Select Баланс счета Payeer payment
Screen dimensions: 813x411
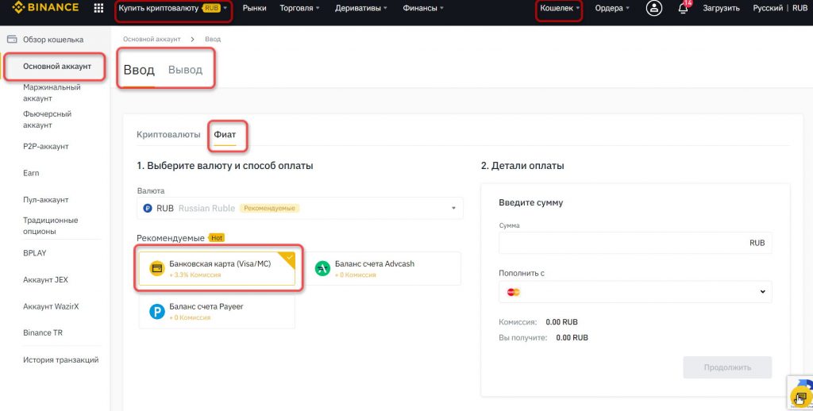pos(216,312)
